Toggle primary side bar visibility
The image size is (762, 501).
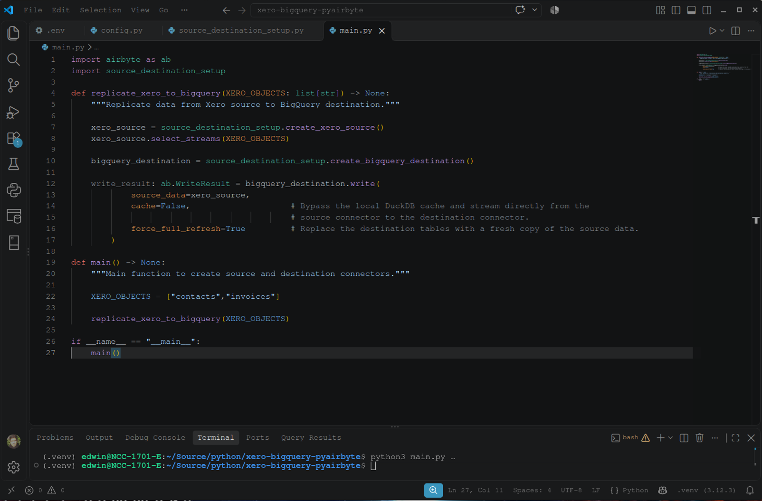coord(676,10)
